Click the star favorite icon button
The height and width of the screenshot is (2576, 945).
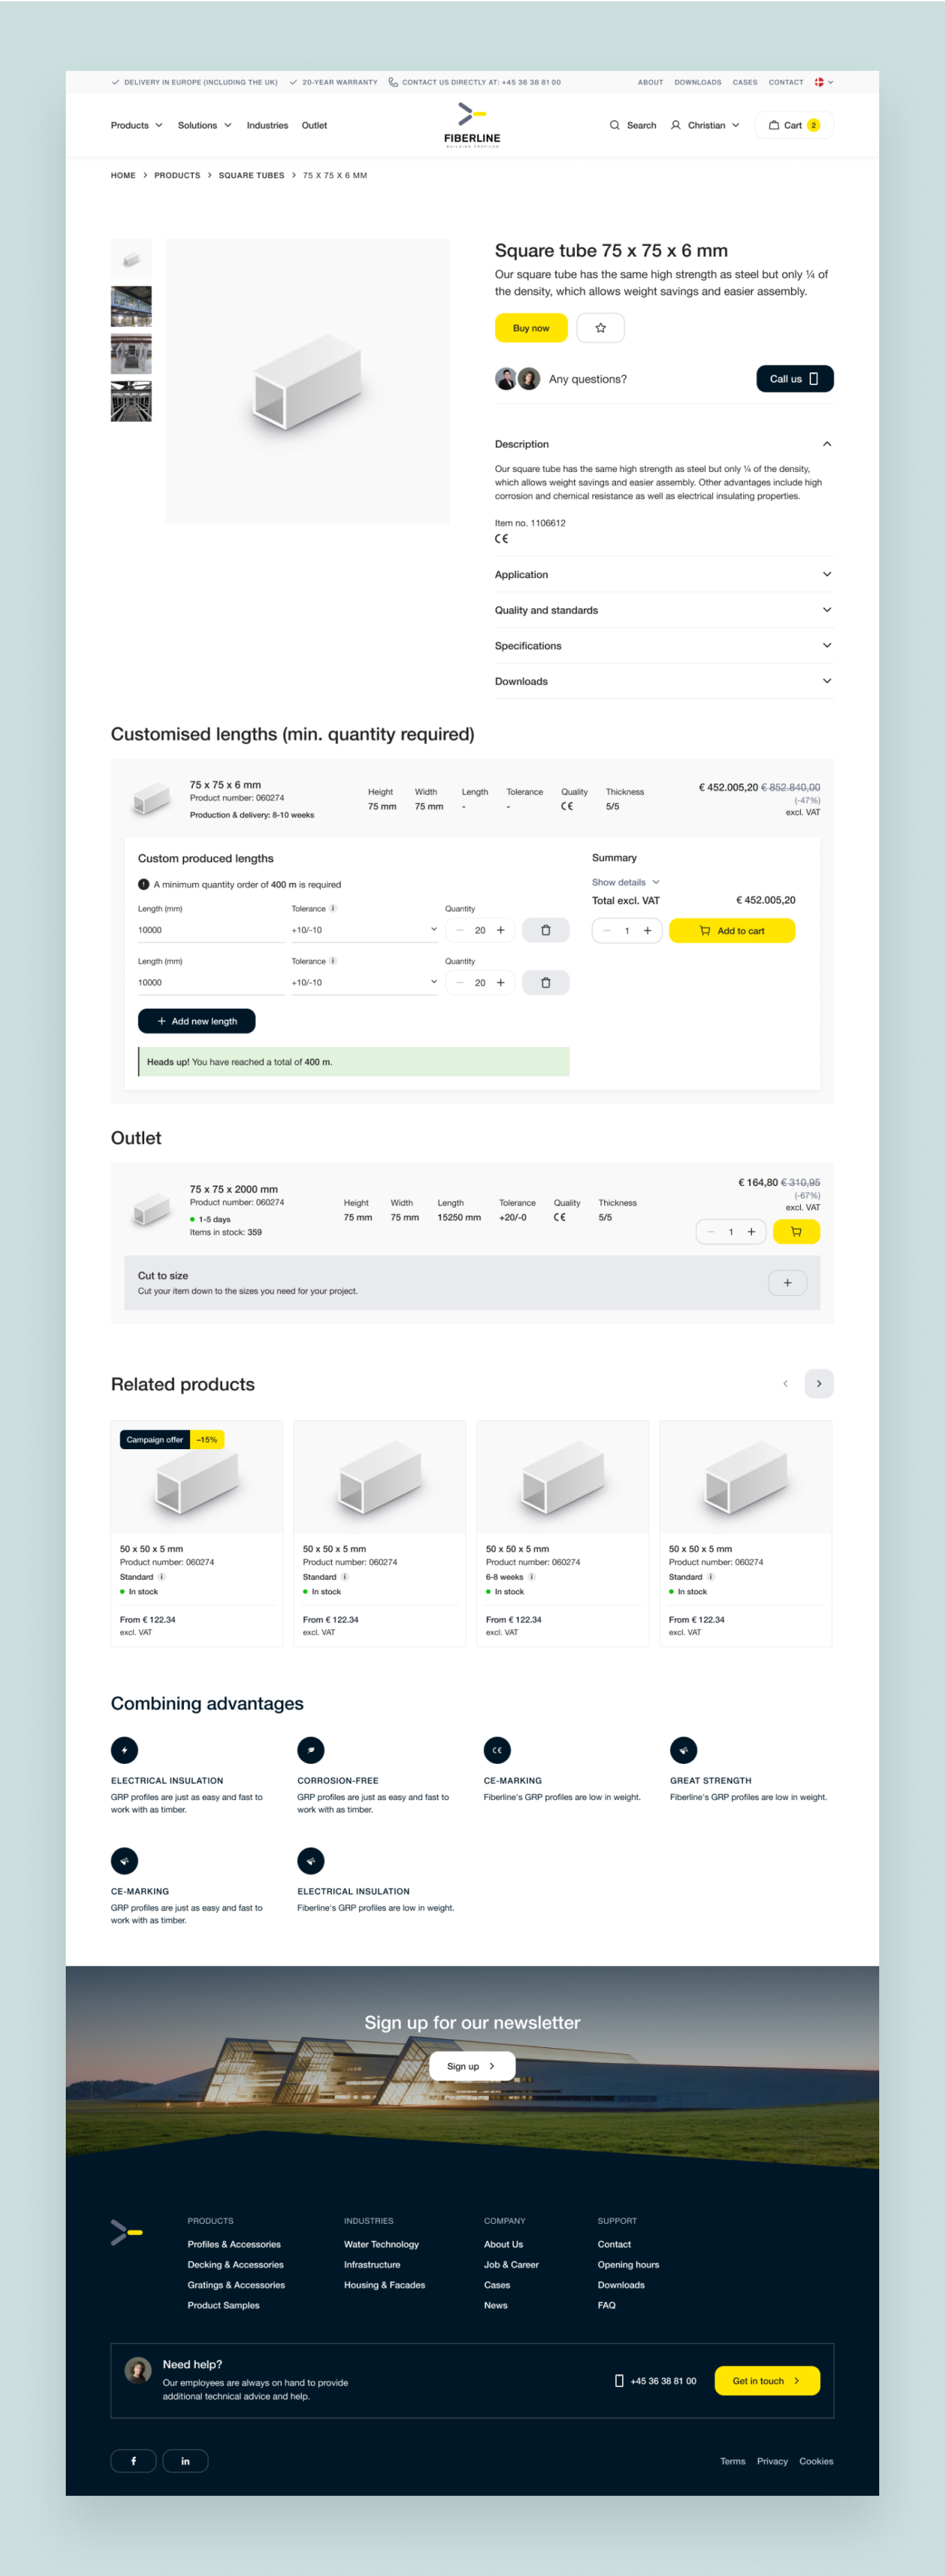(600, 328)
